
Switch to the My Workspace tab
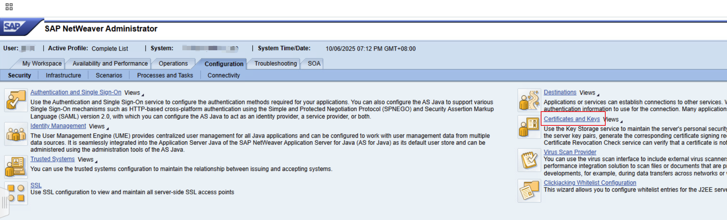coord(42,63)
